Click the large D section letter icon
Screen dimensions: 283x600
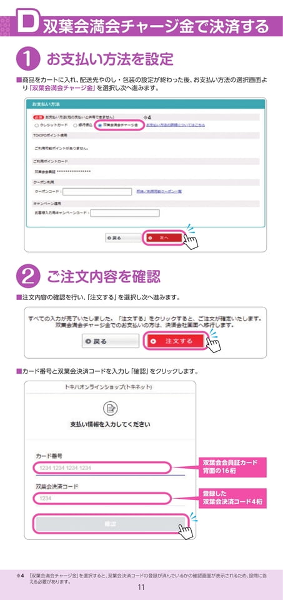26,23
